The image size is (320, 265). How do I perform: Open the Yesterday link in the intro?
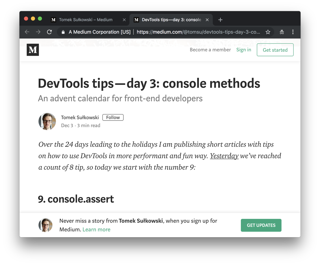pyautogui.click(x=224, y=156)
